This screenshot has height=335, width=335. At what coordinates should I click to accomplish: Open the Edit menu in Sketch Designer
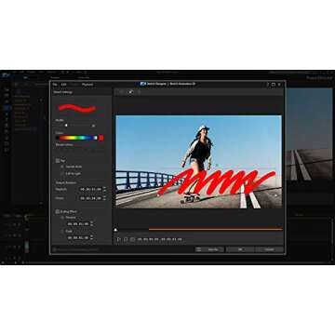63,85
